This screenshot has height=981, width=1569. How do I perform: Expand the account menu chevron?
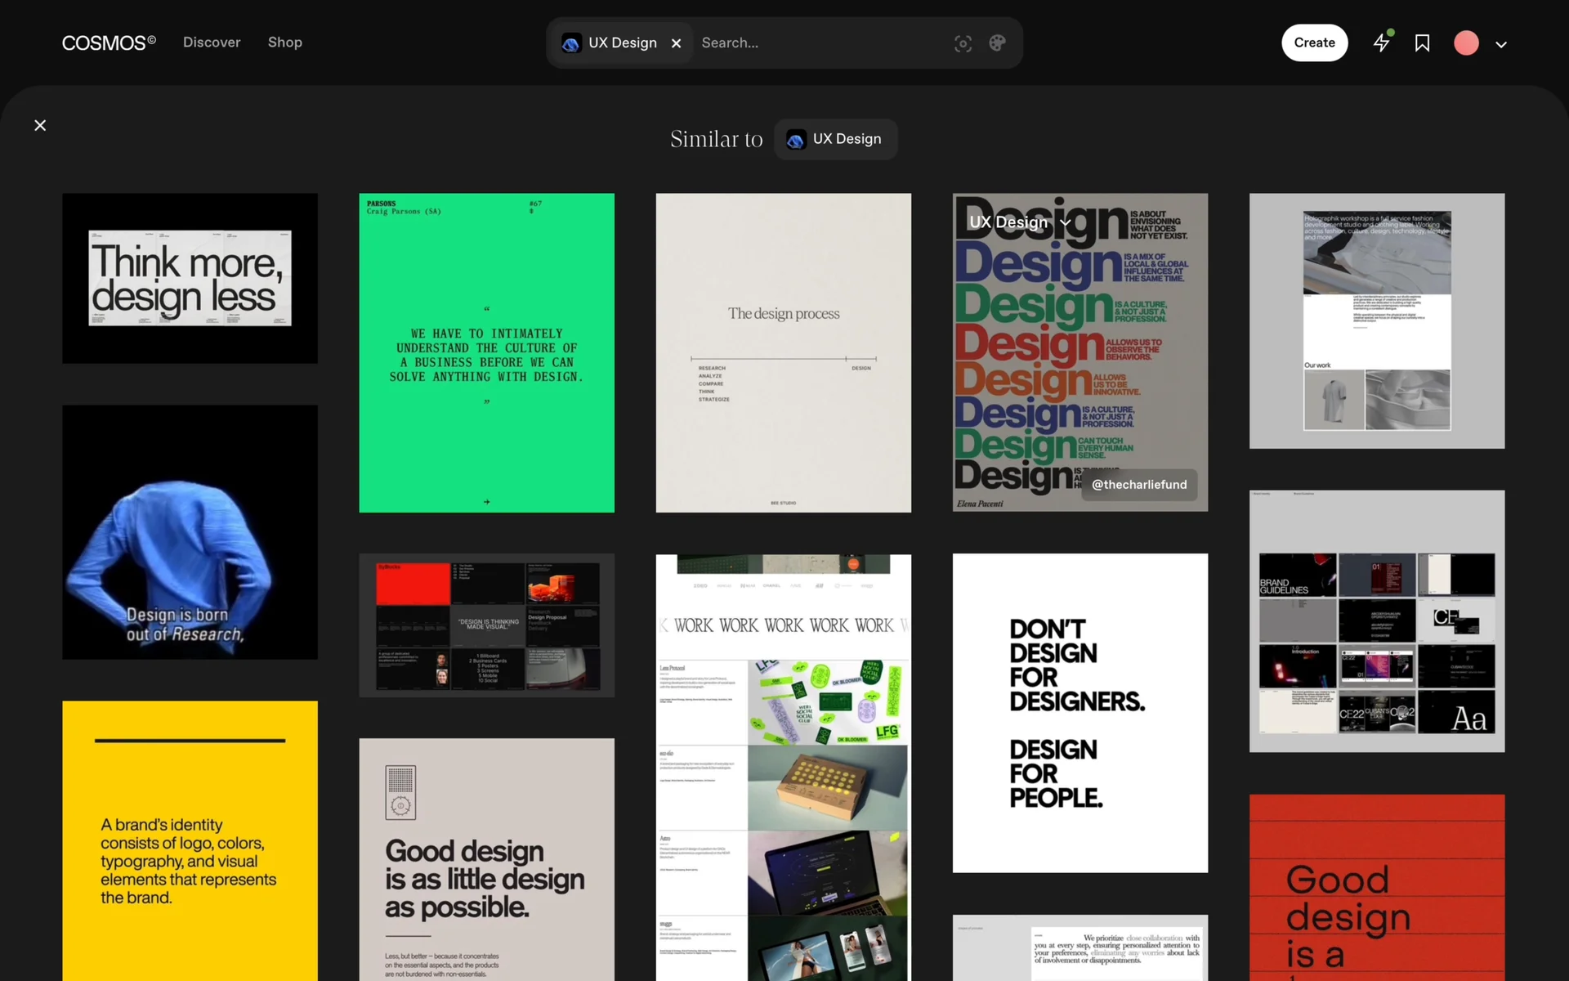1501,45
